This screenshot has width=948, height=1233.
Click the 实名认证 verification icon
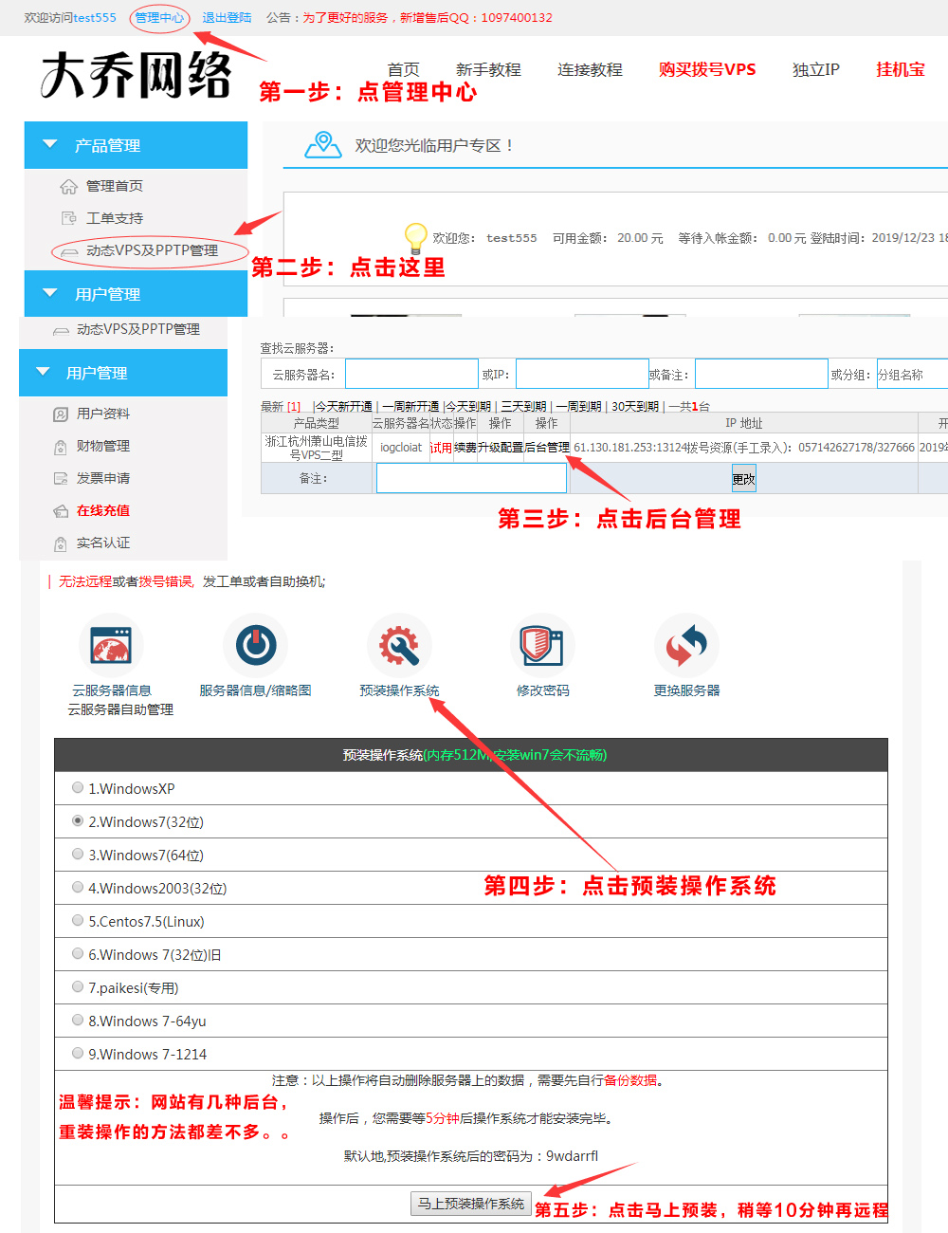pyautogui.click(x=61, y=543)
